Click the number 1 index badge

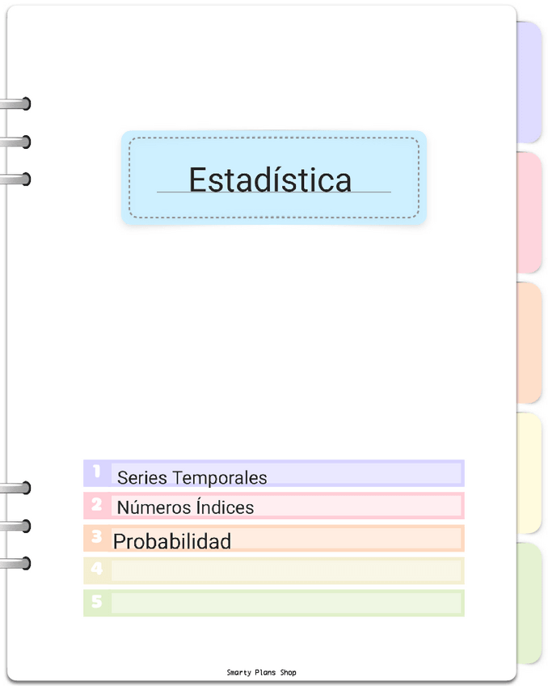[97, 472]
